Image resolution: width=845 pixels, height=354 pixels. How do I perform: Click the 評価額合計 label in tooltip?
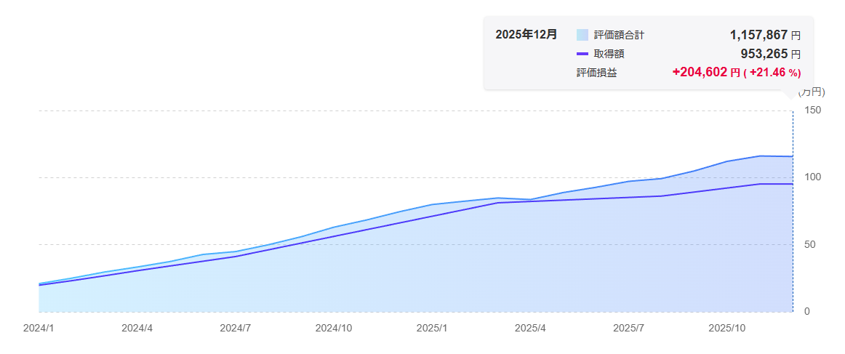[x=619, y=35]
